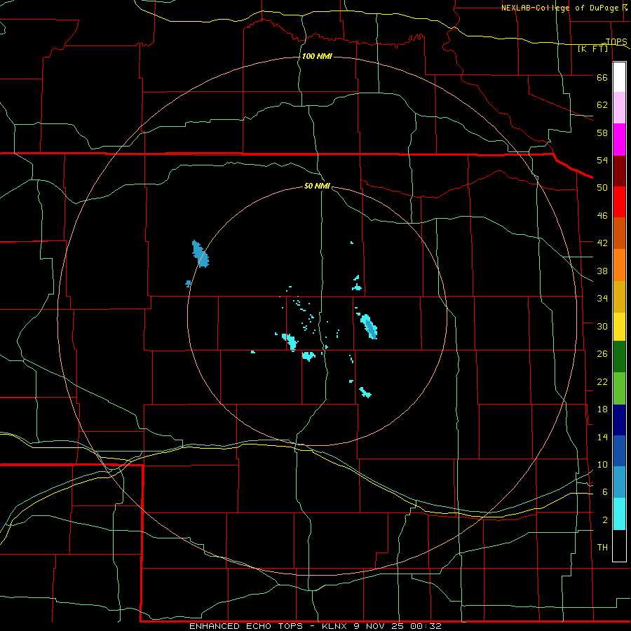This screenshot has height=631, width=631.
Task: Click the ENHANCED ECHO TOPS caption
Action: coord(248,626)
